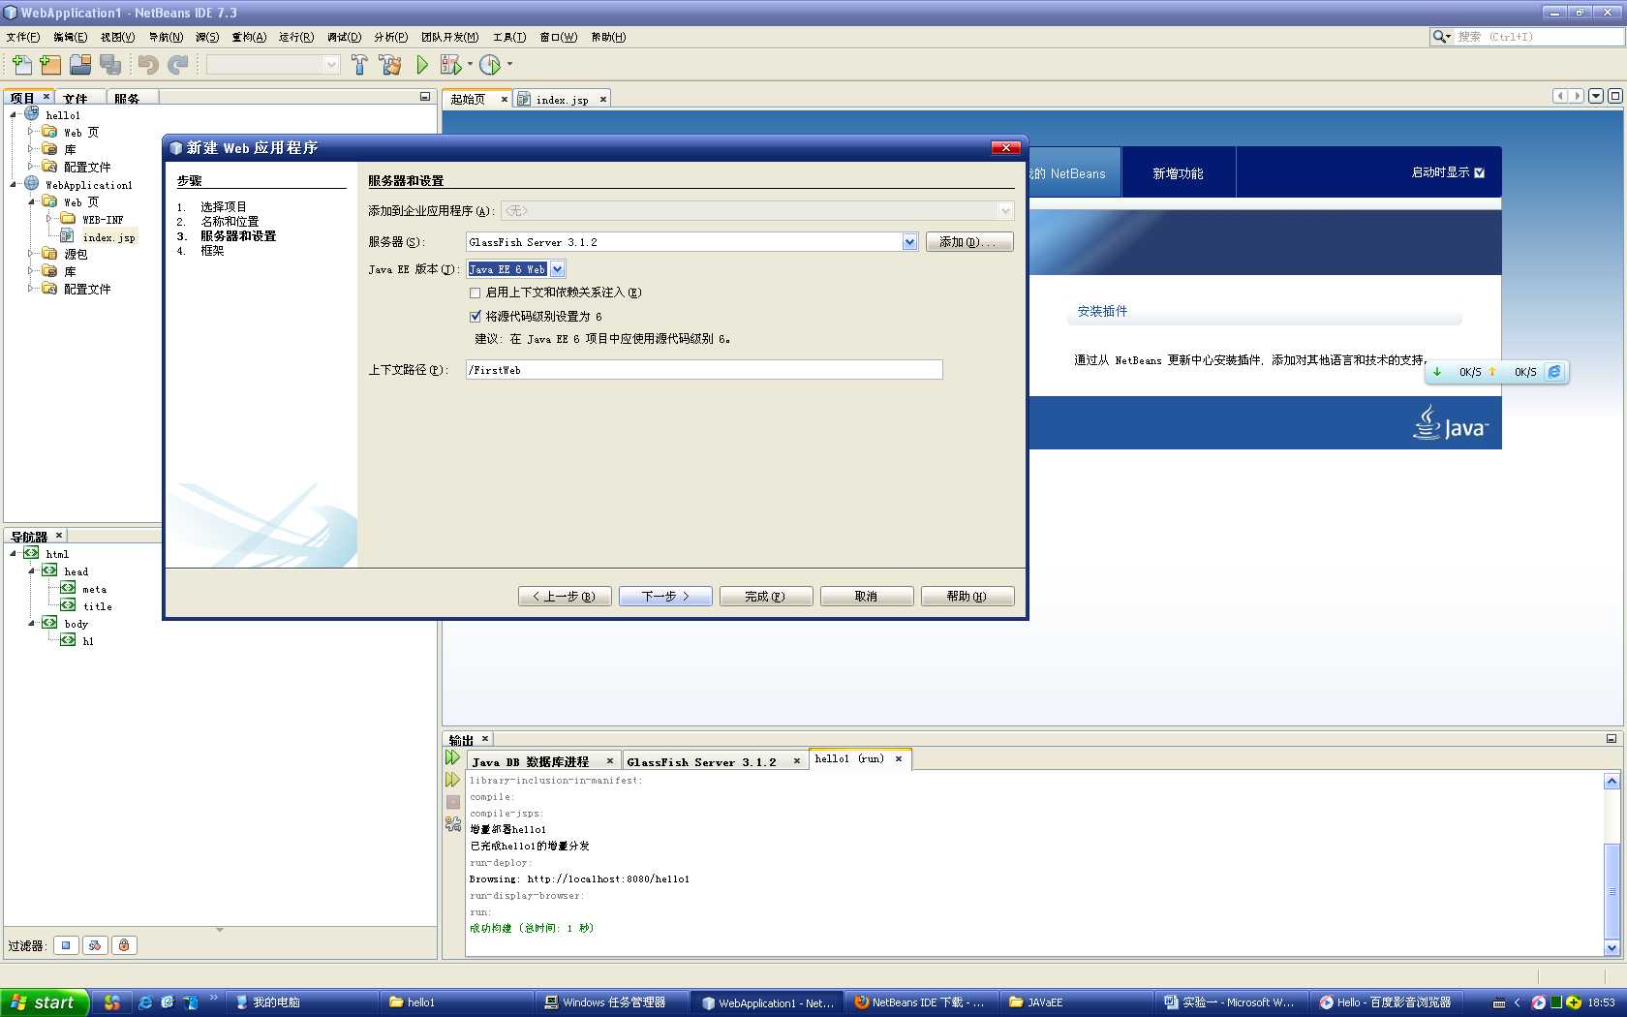Screen dimensions: 1627x1017
Task: Click the Undo toolbar icon
Action: point(148,65)
